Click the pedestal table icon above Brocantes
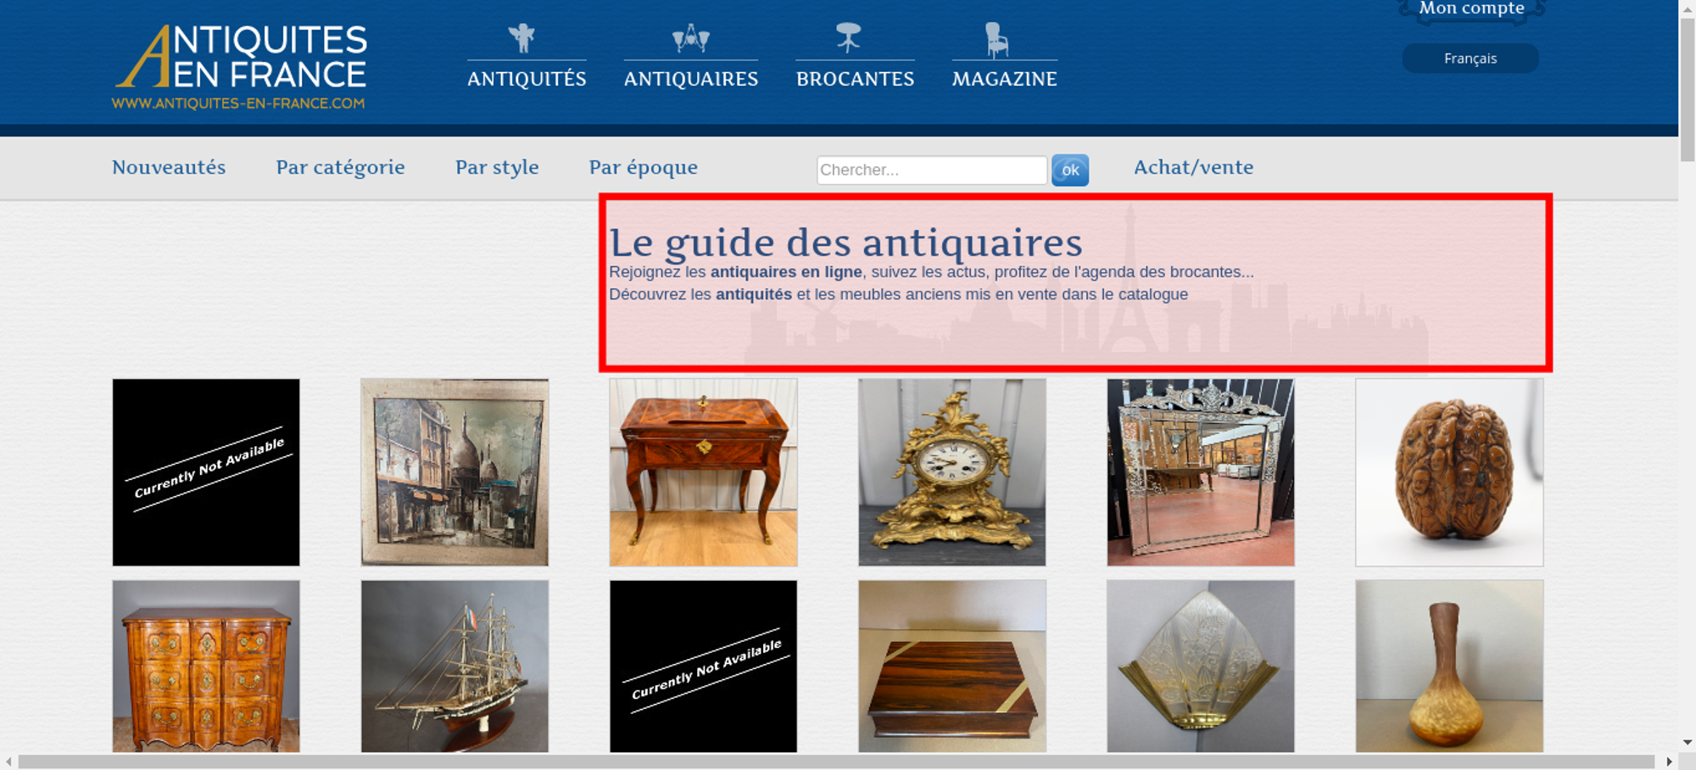This screenshot has height=770, width=1696. pyautogui.click(x=848, y=38)
